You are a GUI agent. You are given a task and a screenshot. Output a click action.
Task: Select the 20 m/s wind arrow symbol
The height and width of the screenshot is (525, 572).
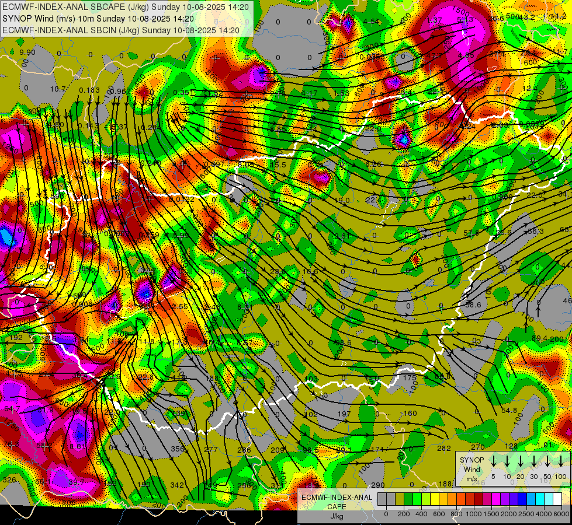[520, 461]
